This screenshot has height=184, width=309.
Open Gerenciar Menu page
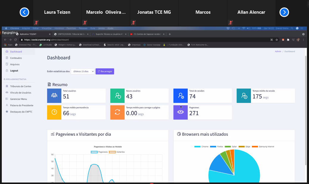(x=18, y=99)
